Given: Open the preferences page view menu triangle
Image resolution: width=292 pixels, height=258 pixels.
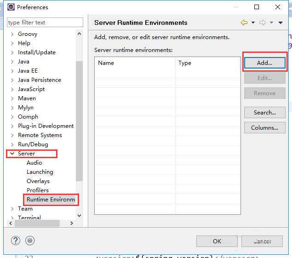Looking at the screenshot, I should tap(281, 23).
